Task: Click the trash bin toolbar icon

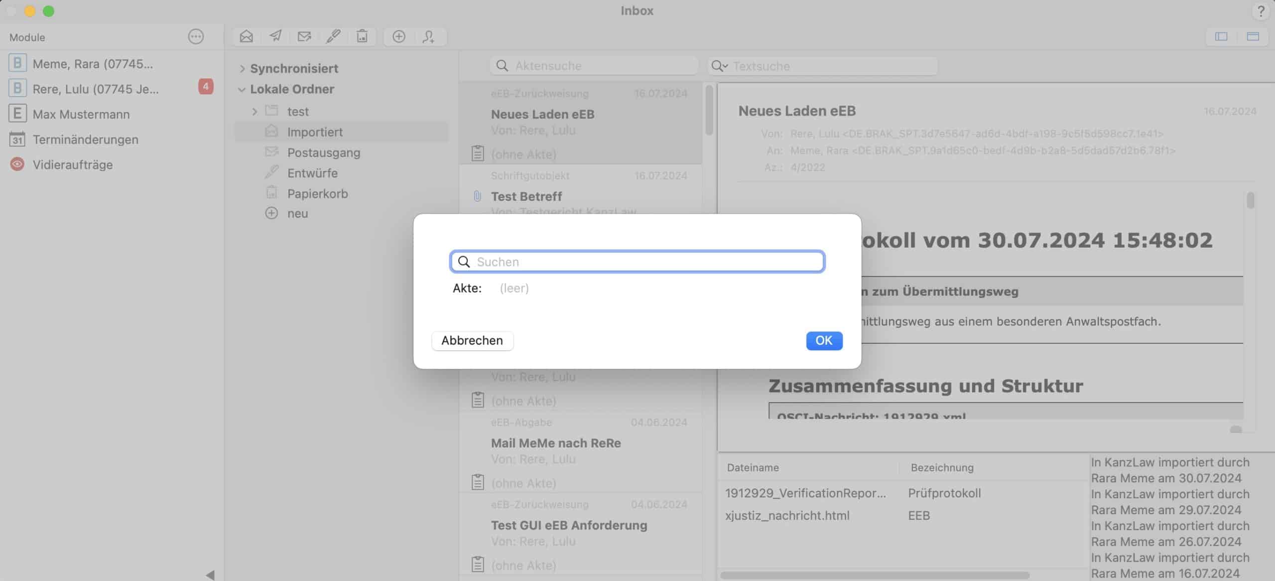Action: point(362,36)
